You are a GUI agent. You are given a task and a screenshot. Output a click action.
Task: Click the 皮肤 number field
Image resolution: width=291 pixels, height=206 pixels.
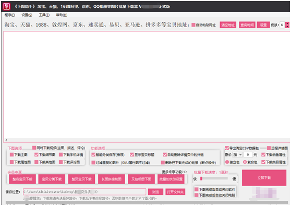(x=282, y=25)
